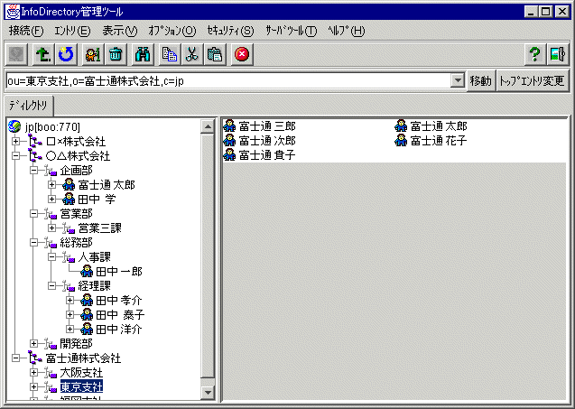Image resolution: width=575 pixels, height=409 pixels.
Task: Collapse the 営業部 node
Action: 33,213
